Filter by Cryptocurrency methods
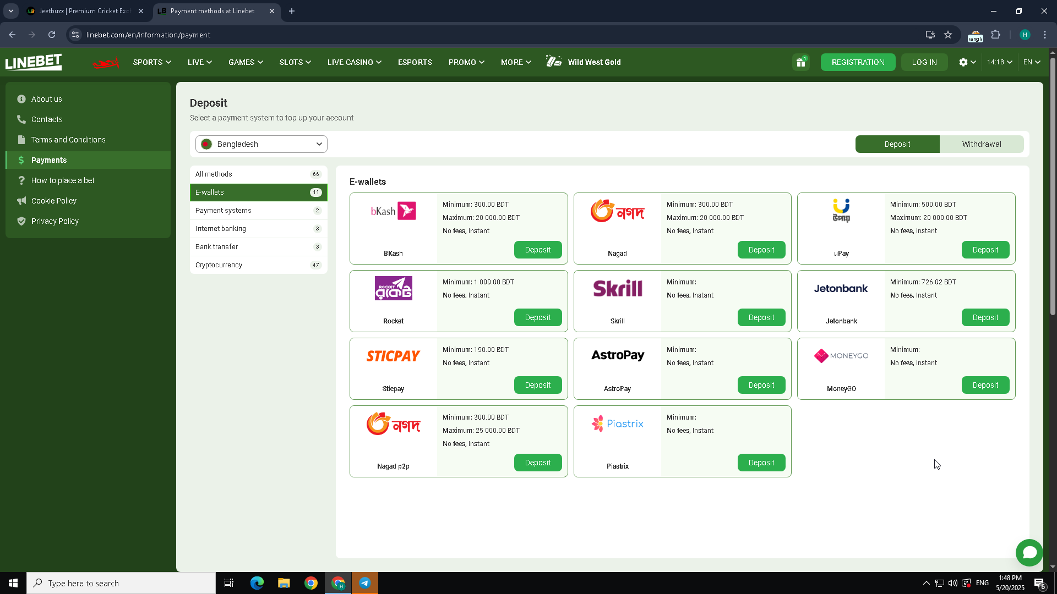The height and width of the screenshot is (594, 1057). click(258, 265)
